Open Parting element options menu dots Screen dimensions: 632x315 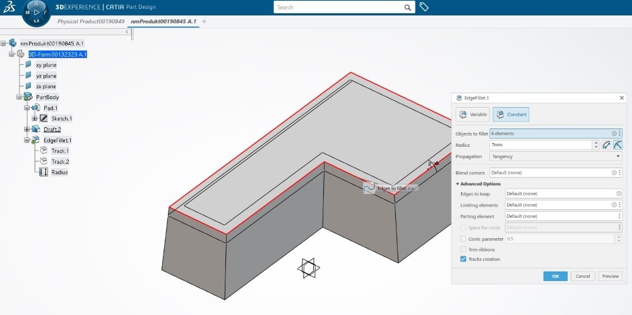pyautogui.click(x=619, y=216)
